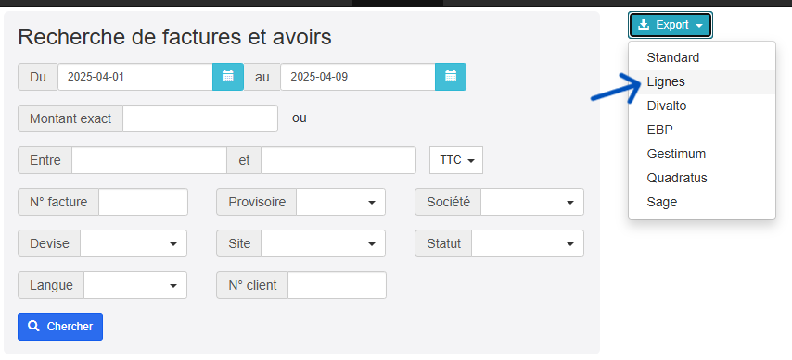Choose Standard export option
This screenshot has width=792, height=360.
point(702,57)
